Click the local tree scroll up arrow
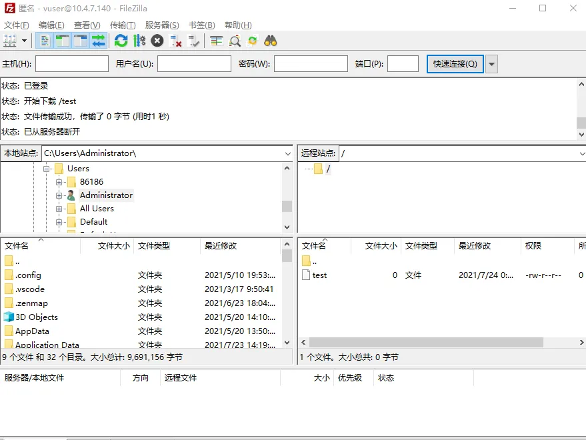 [x=287, y=168]
